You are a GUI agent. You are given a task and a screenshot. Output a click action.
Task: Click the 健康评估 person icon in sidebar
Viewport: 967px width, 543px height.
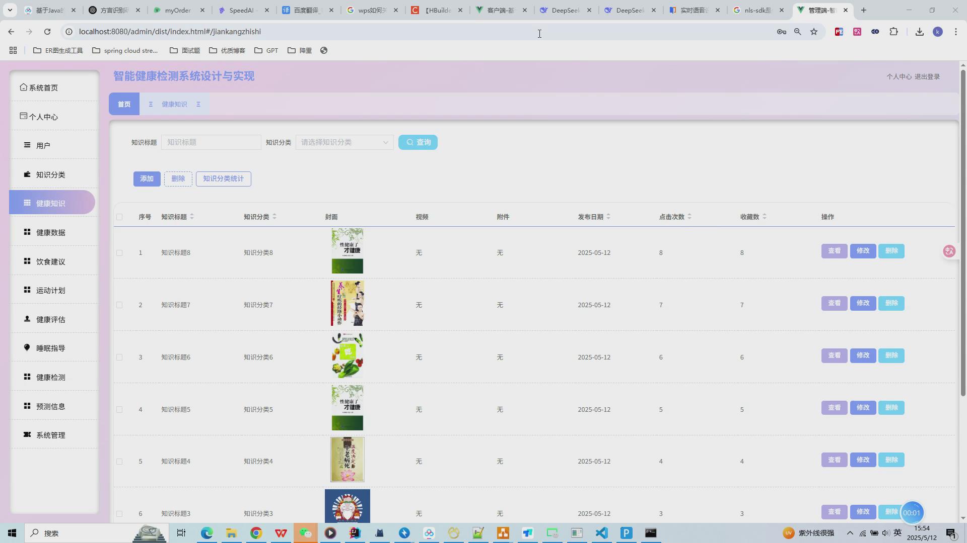coord(27,319)
